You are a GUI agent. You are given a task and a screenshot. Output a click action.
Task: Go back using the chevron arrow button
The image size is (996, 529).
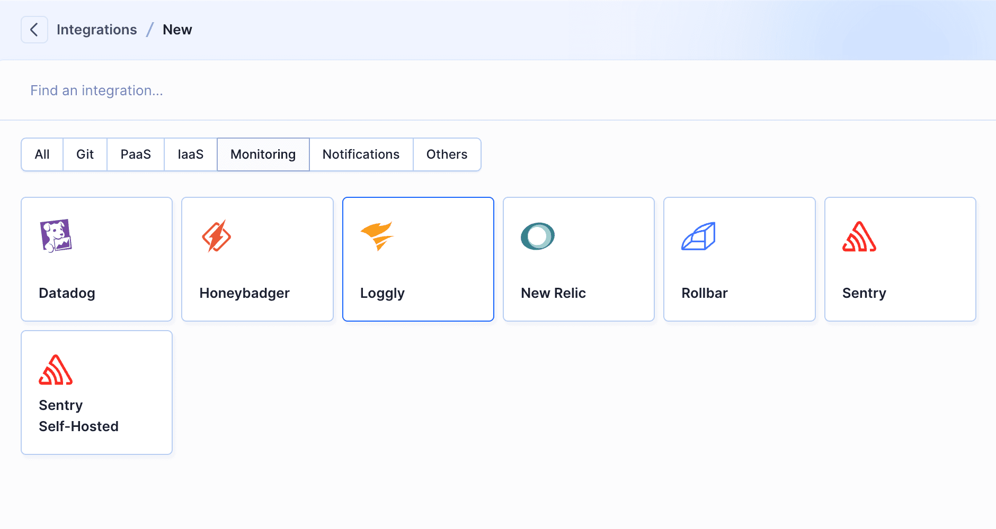click(x=34, y=30)
